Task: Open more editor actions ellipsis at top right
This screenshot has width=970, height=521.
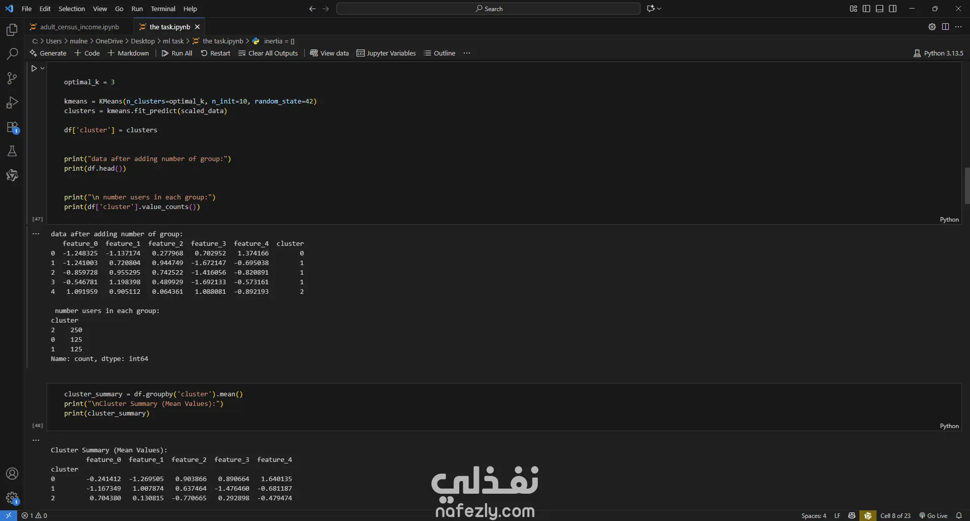Action: 958,27
